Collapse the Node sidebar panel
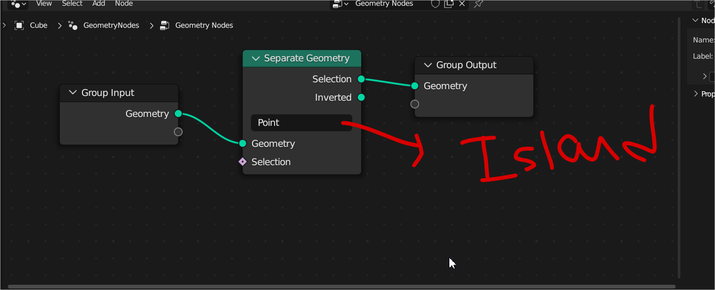 696,20
